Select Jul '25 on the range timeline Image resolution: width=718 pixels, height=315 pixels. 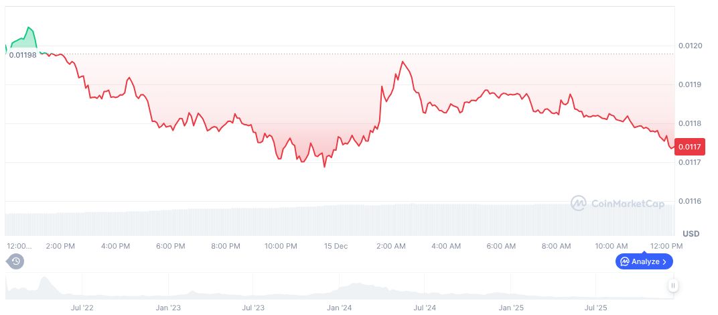[x=596, y=308]
